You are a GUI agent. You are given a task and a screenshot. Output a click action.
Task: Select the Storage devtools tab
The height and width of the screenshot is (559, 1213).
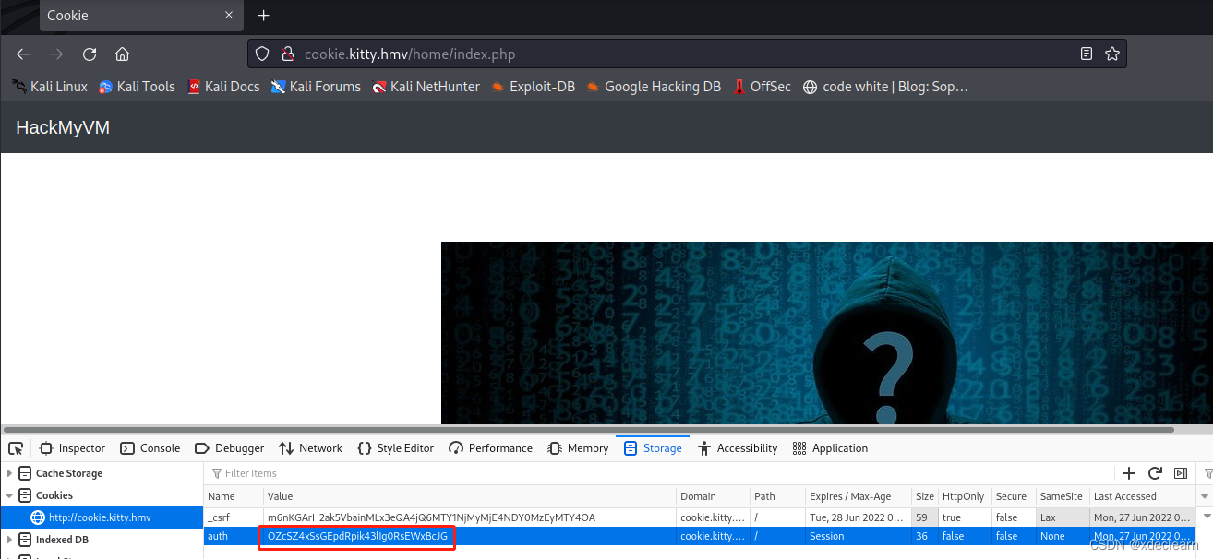pos(653,448)
